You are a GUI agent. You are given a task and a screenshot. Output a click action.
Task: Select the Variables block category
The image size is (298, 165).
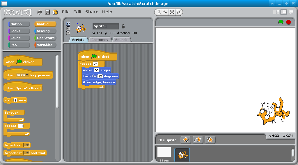click(x=45, y=45)
